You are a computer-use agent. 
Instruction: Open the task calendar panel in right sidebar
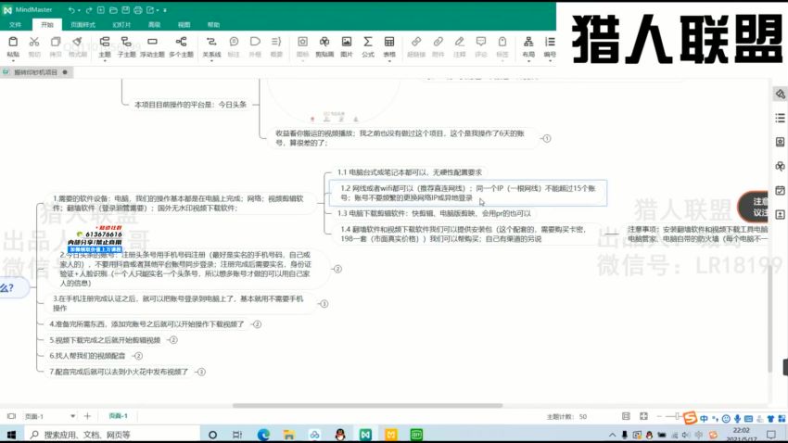pos(780,190)
